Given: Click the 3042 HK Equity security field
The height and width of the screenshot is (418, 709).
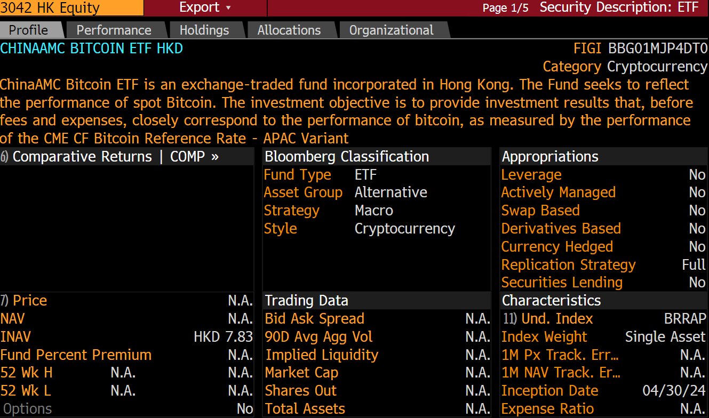Looking at the screenshot, I should (x=71, y=8).
